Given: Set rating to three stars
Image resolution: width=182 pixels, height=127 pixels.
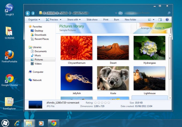Looking at the screenshot, I should click(x=102, y=103).
